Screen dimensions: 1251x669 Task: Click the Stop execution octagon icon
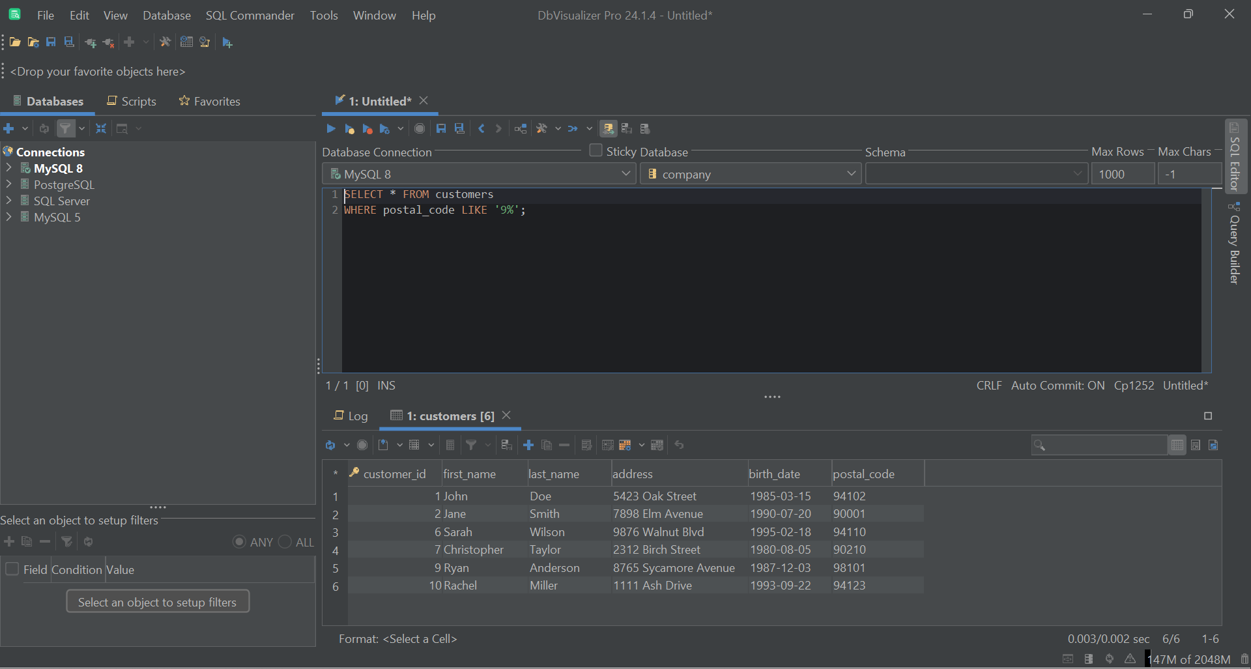(420, 128)
